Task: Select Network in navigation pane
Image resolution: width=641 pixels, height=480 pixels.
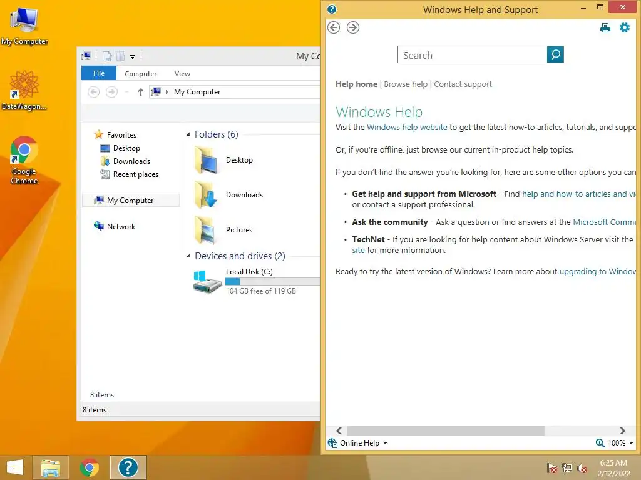Action: coord(121,227)
